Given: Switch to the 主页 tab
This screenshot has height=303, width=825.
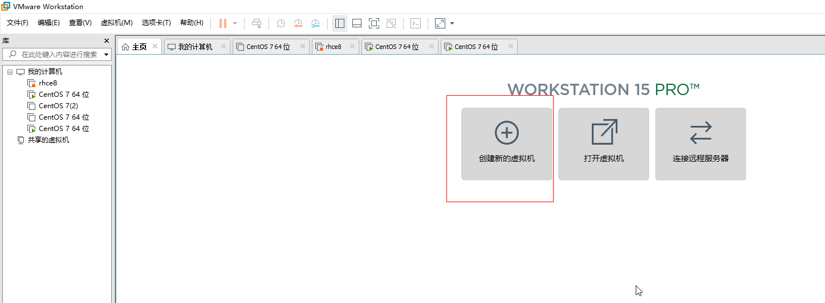Looking at the screenshot, I should pos(140,47).
